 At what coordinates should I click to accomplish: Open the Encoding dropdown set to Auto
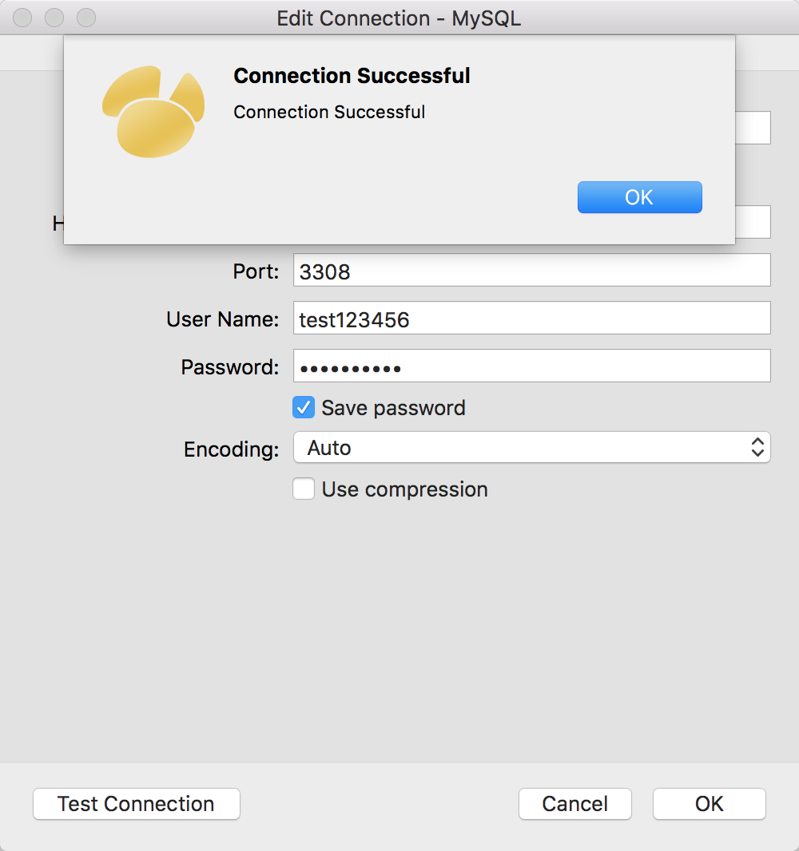531,448
